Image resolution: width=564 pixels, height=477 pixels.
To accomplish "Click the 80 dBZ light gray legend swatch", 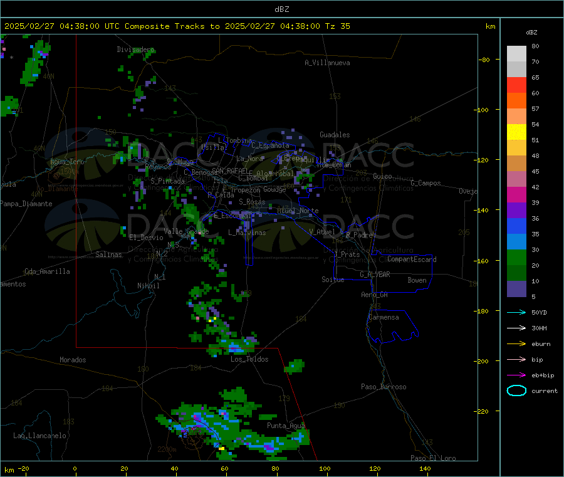I will [x=516, y=54].
